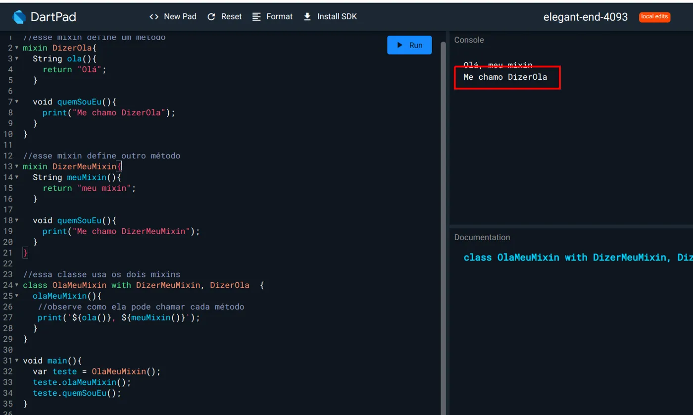693x415 pixels.
Task: Collapse the String ola() method on line 3
Action: point(17,59)
